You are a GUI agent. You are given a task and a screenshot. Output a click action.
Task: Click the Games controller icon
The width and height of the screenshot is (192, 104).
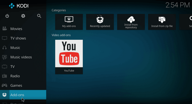tap(5, 85)
